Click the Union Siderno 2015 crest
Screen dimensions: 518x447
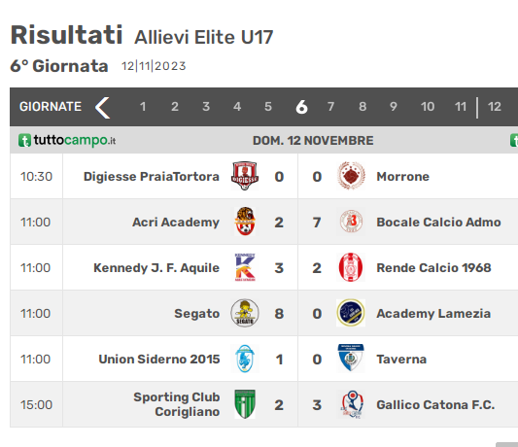click(x=245, y=359)
